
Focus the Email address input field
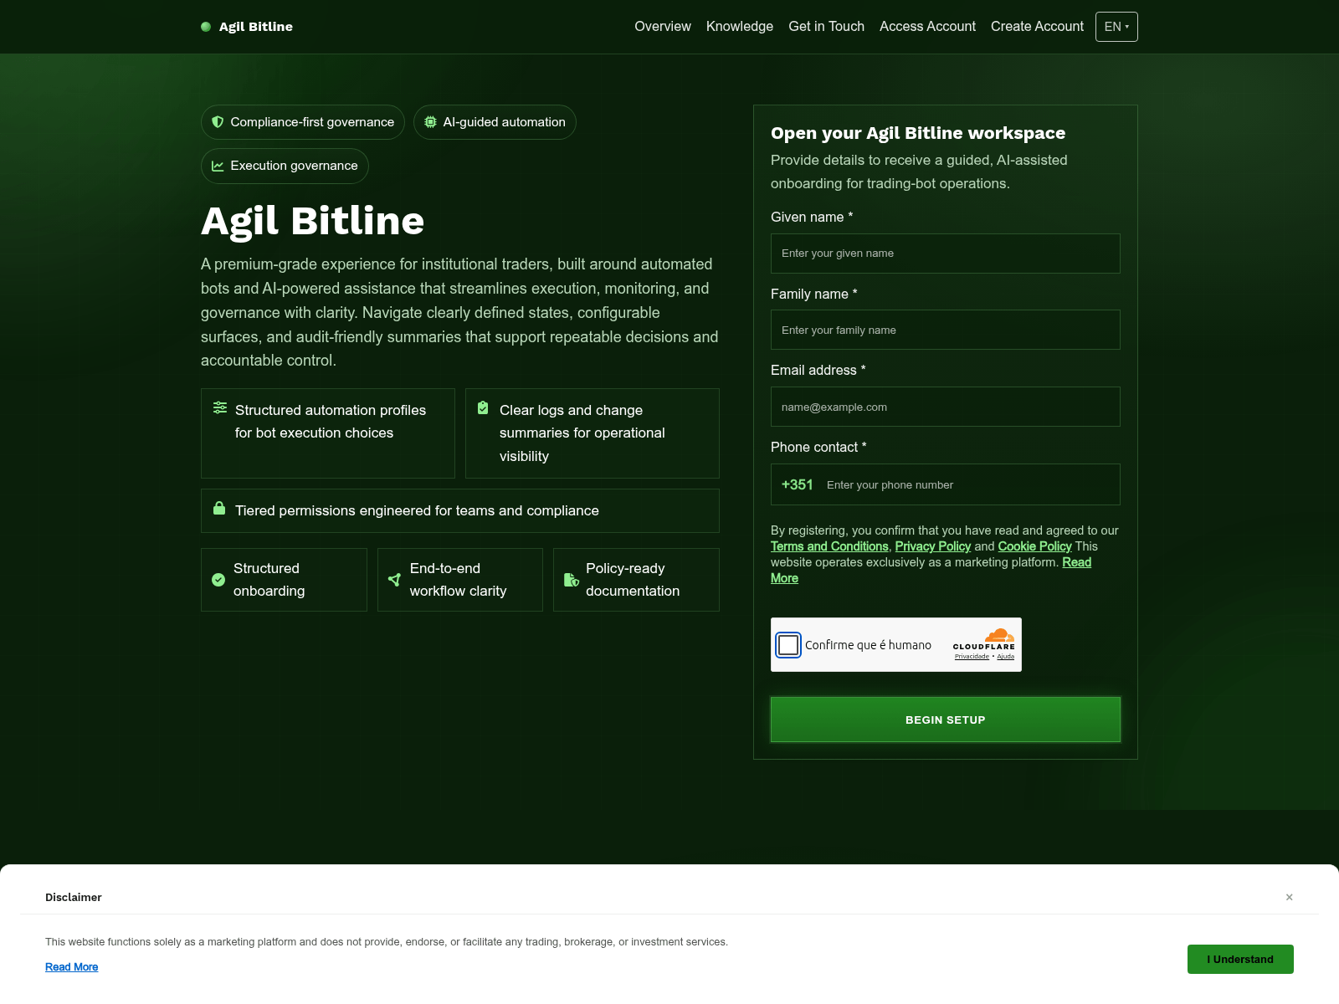pos(946,407)
